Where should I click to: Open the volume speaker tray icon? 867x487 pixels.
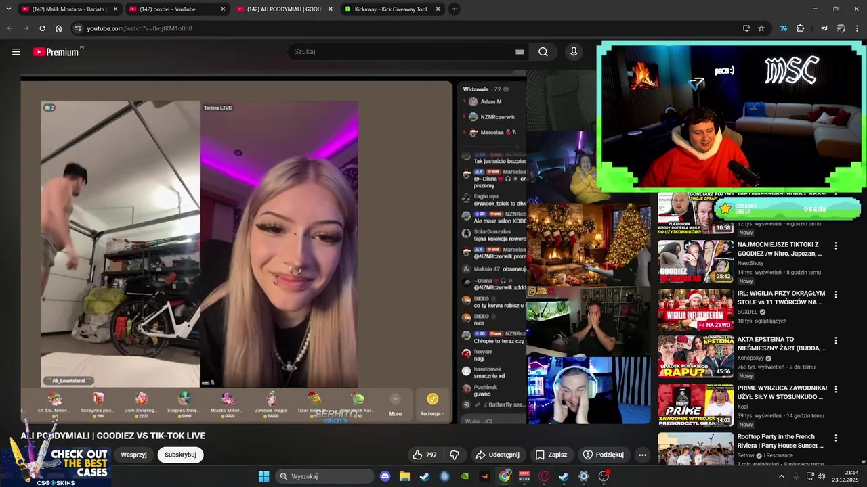(x=821, y=476)
